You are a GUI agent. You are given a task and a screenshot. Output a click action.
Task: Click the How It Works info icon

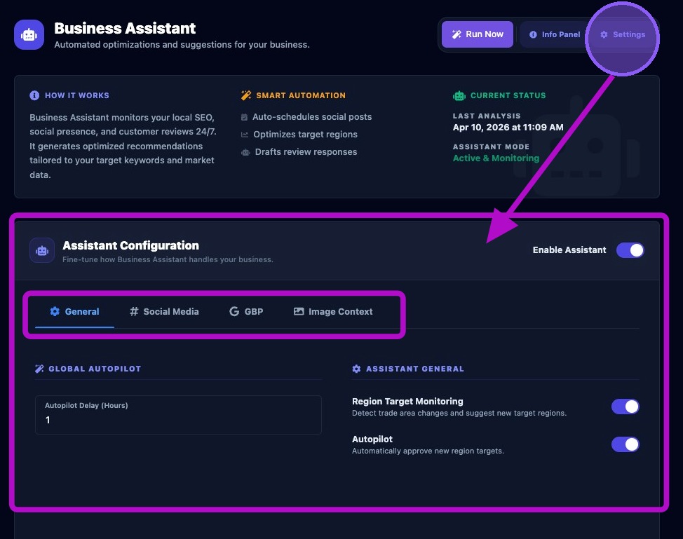click(34, 95)
